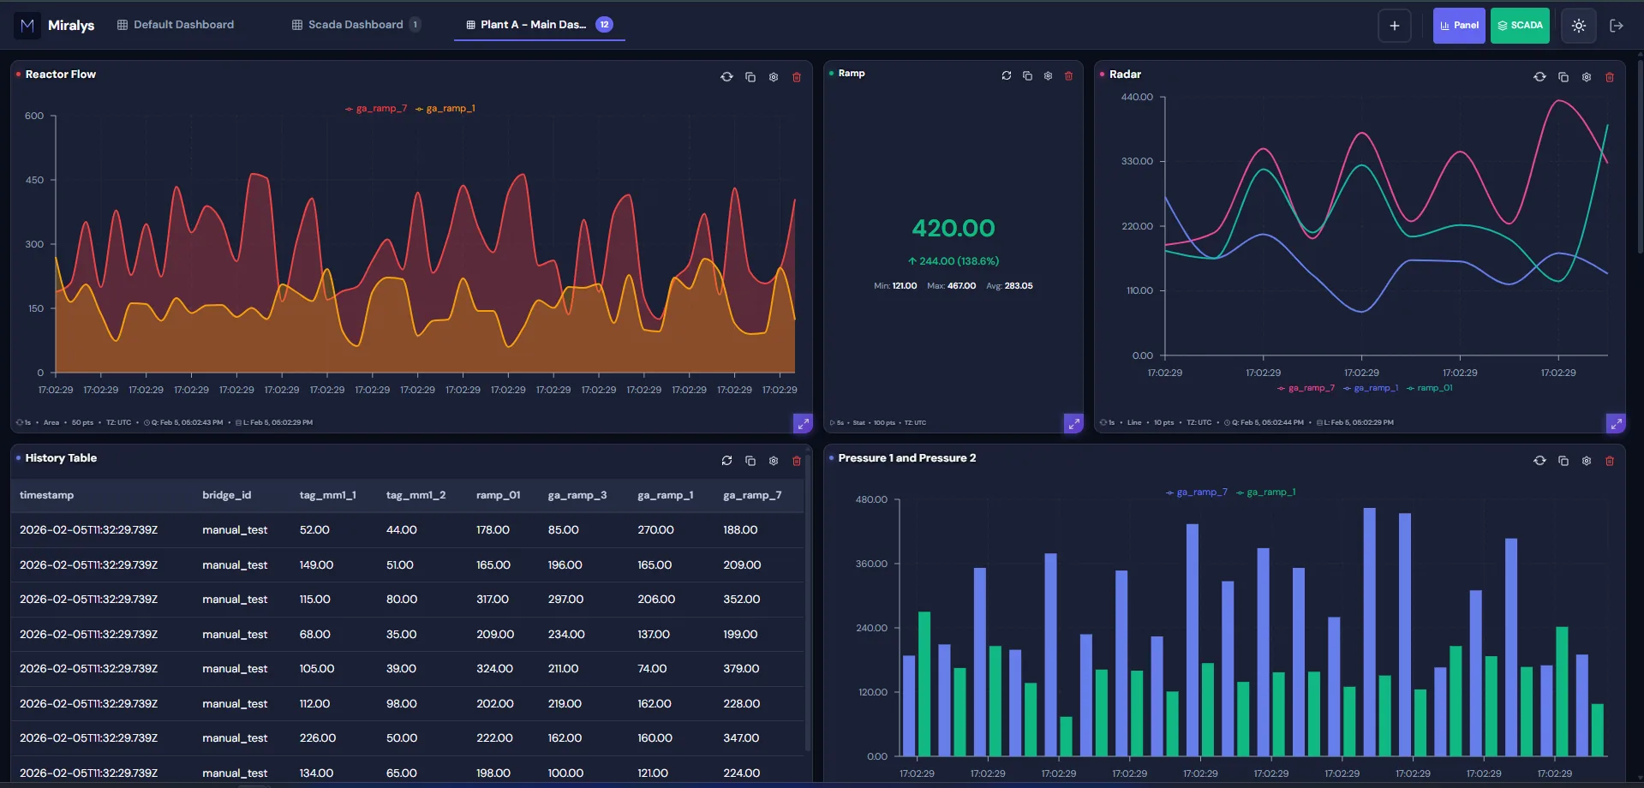Open Ramp panel settings gear
This screenshot has height=788, width=1644.
click(1048, 75)
